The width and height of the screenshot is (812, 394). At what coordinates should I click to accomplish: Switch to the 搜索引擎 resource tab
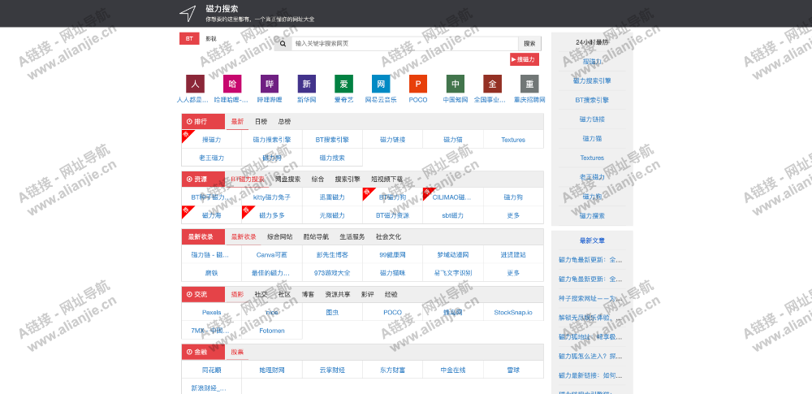[x=348, y=179]
